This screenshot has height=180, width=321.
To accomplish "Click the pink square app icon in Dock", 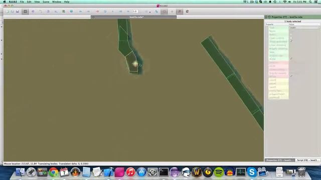I will click(119, 172).
